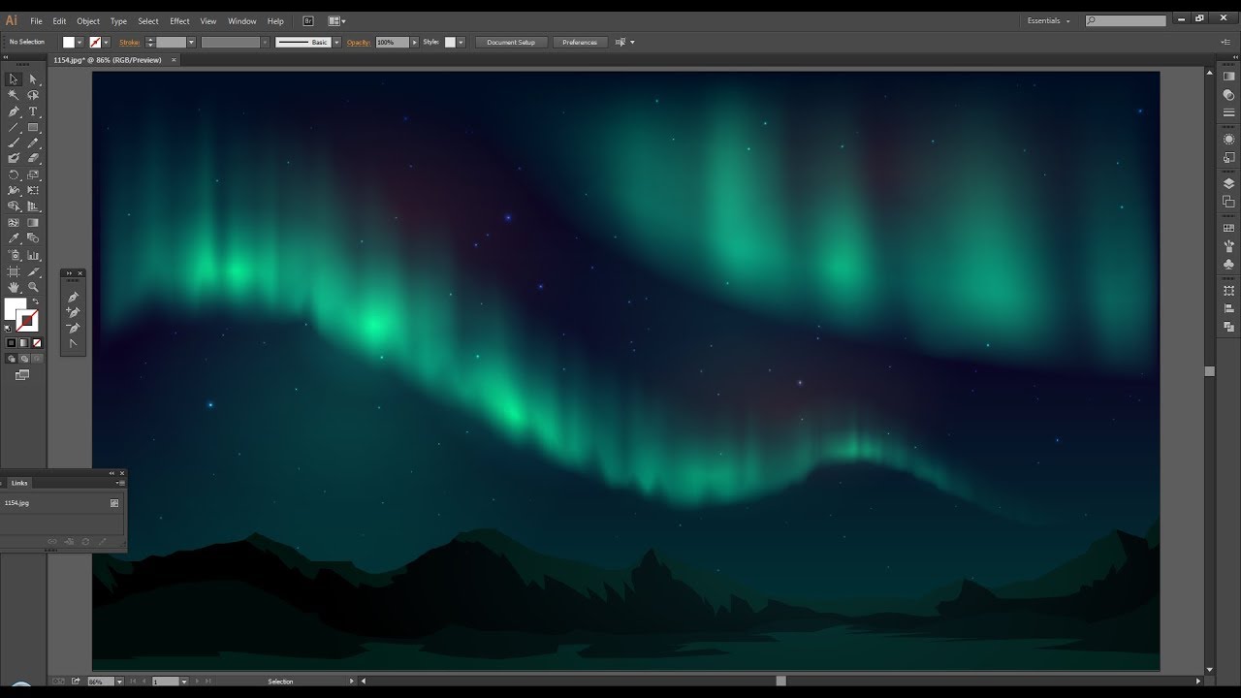The image size is (1241, 698).
Task: Open the Essentials workspace switcher
Action: pos(1049,20)
